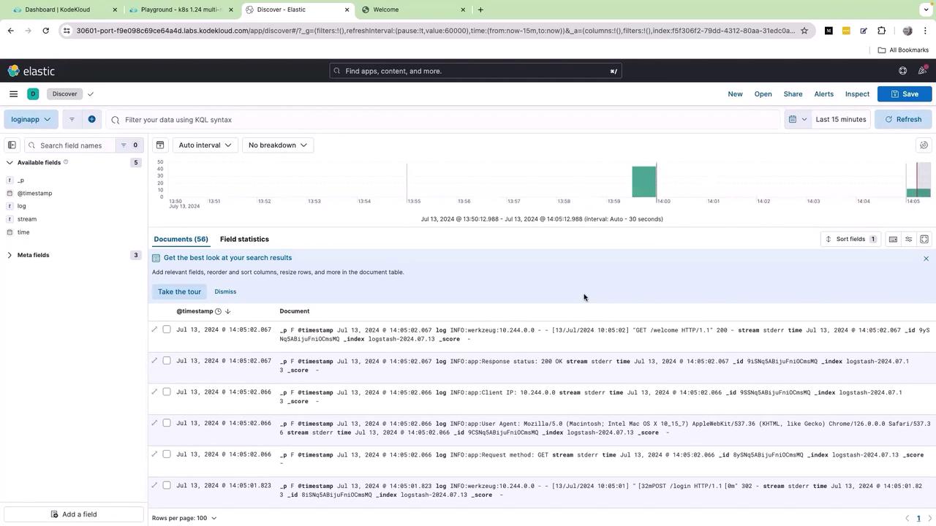Click the Find apps, content search bar
936x526 pixels.
pyautogui.click(x=475, y=71)
